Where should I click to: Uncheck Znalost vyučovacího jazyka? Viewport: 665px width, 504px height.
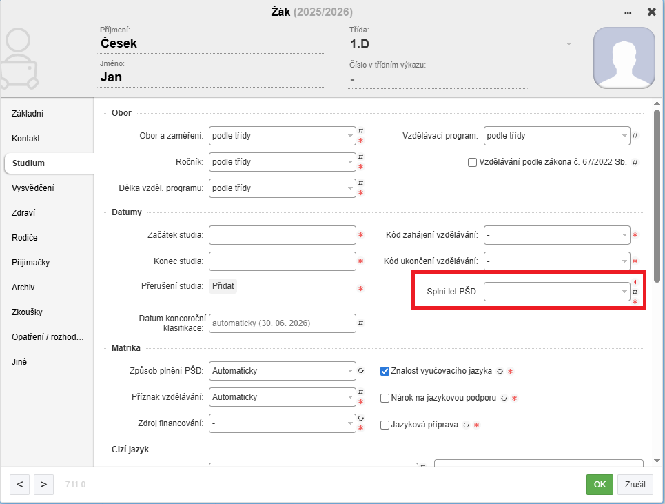point(385,371)
